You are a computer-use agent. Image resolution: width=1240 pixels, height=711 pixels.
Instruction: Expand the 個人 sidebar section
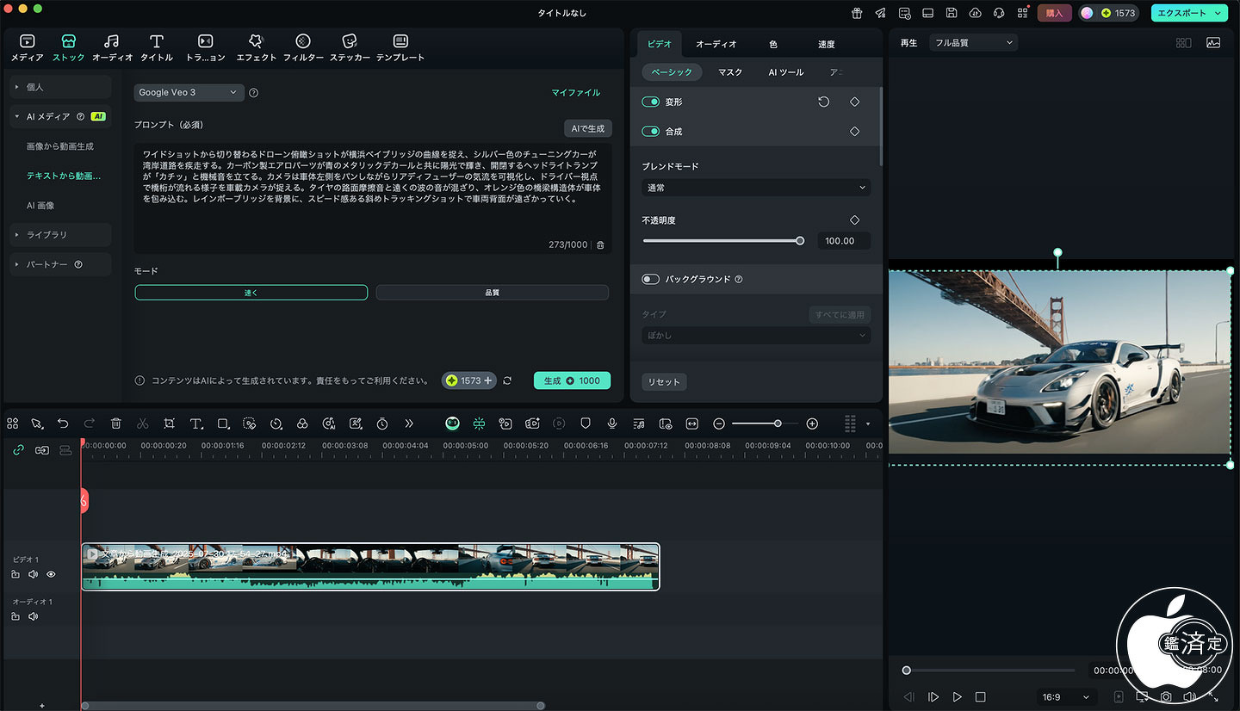tap(60, 87)
